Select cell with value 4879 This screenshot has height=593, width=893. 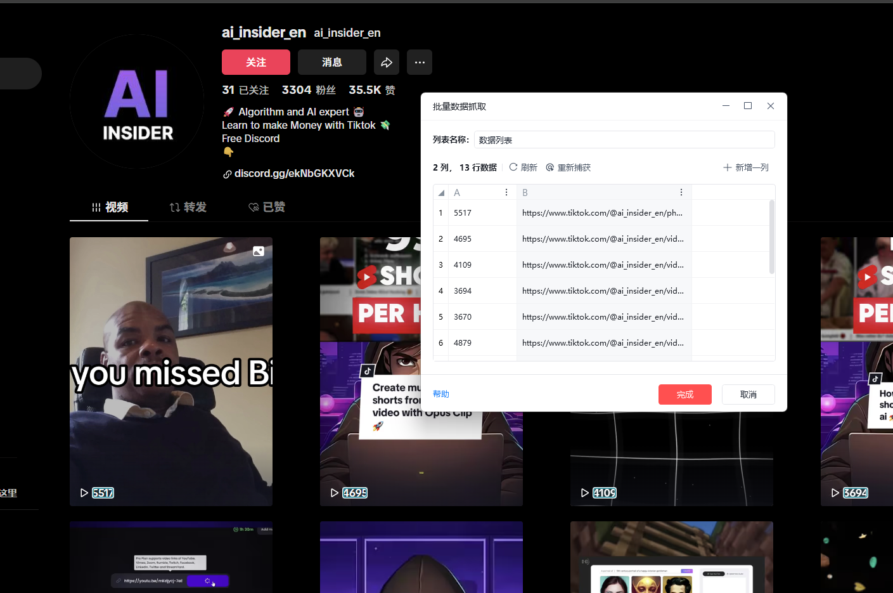(x=482, y=343)
